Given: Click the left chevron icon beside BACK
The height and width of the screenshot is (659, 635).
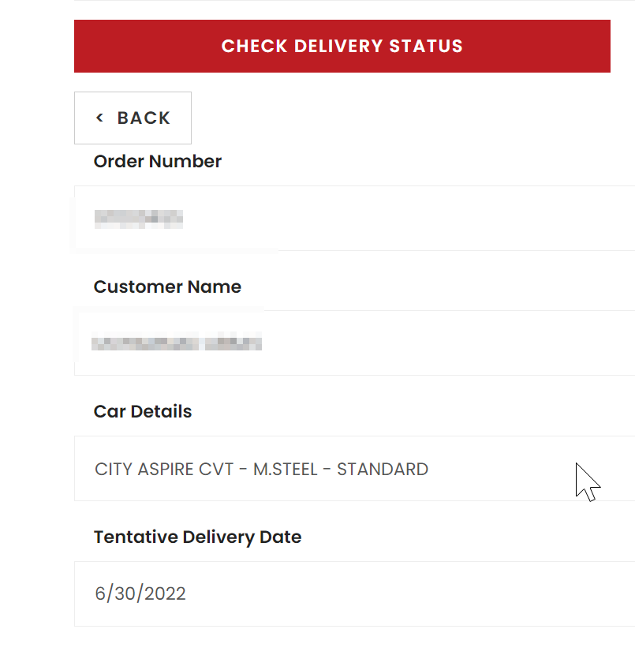Looking at the screenshot, I should point(99,118).
